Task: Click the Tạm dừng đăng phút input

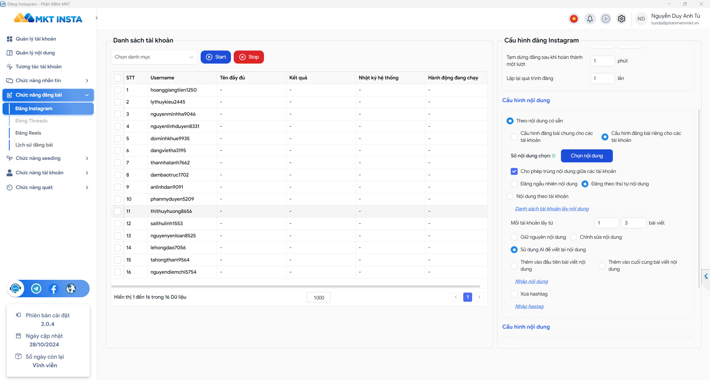Action: coord(602,61)
